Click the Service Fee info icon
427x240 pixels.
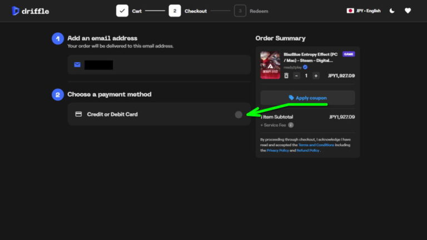pyautogui.click(x=291, y=125)
